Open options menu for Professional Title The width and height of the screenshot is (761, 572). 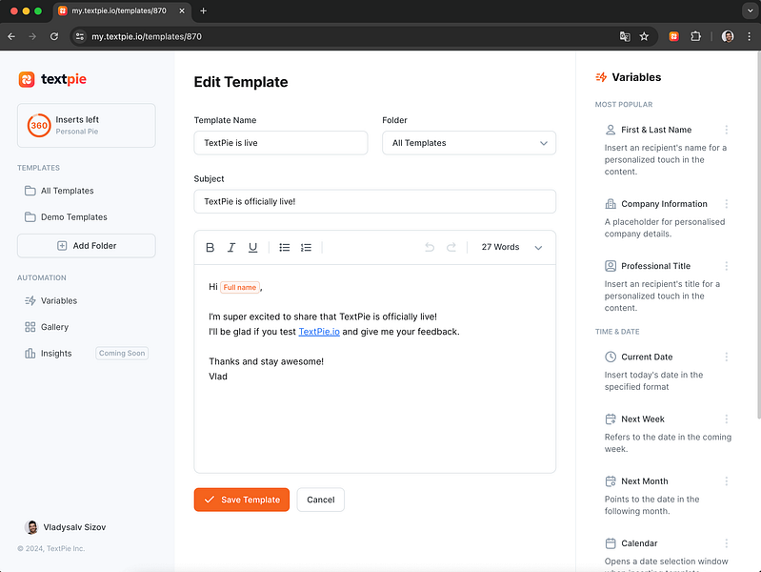pyautogui.click(x=726, y=266)
